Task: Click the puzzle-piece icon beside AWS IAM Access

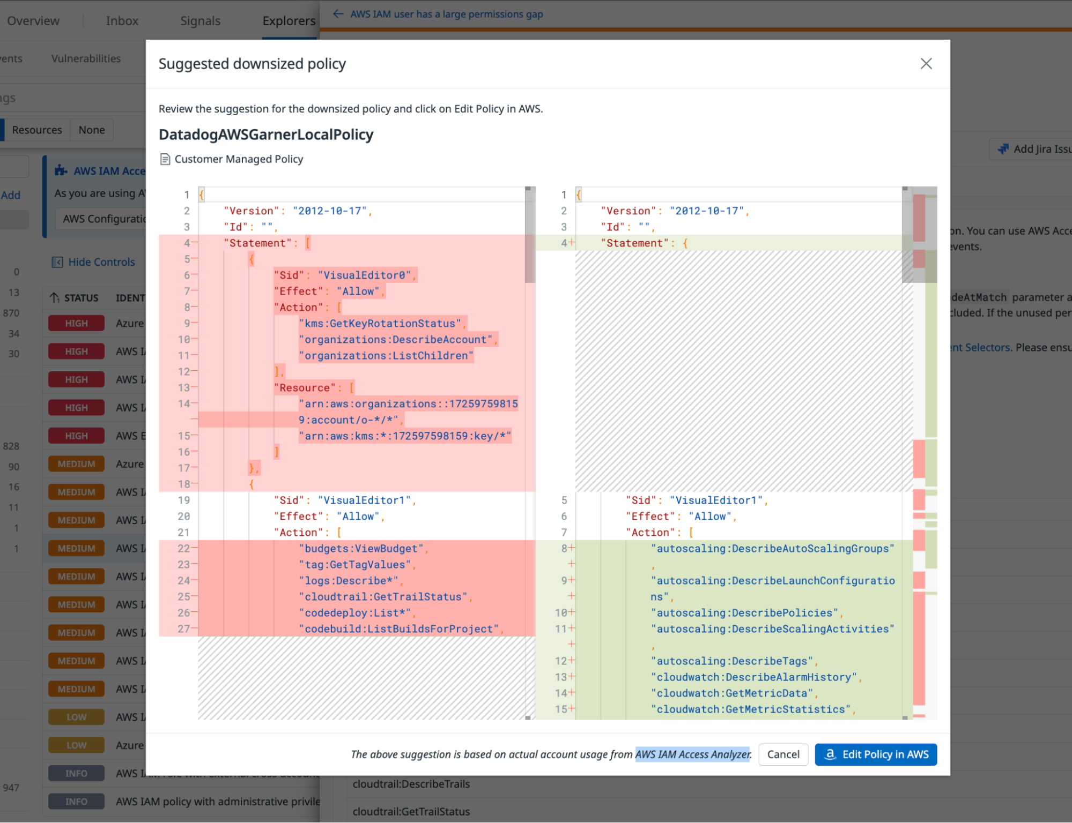Action: coord(60,170)
